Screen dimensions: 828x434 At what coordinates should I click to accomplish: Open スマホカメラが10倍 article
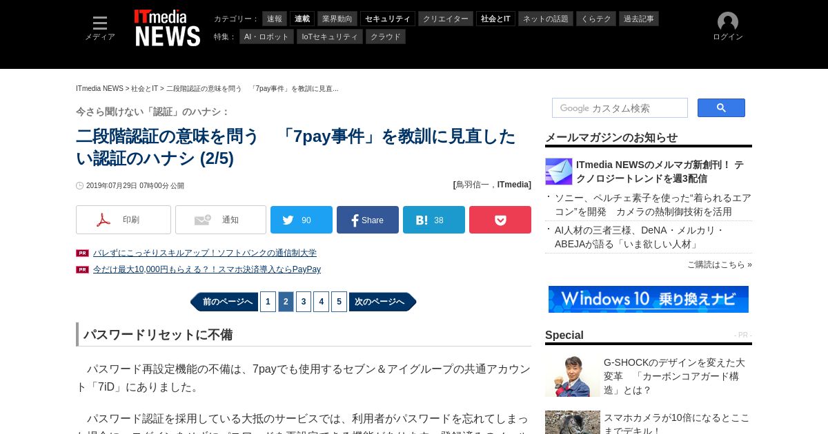pyautogui.click(x=676, y=424)
